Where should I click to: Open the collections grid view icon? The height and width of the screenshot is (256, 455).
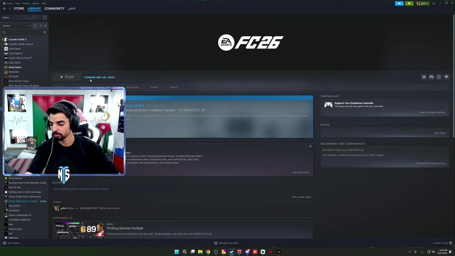click(45, 17)
